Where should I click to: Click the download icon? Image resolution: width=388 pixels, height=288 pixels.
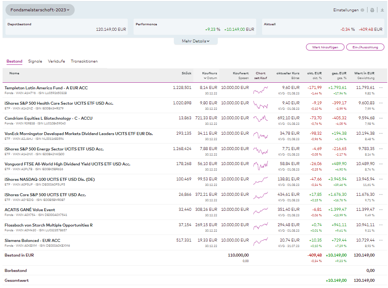(382, 10)
